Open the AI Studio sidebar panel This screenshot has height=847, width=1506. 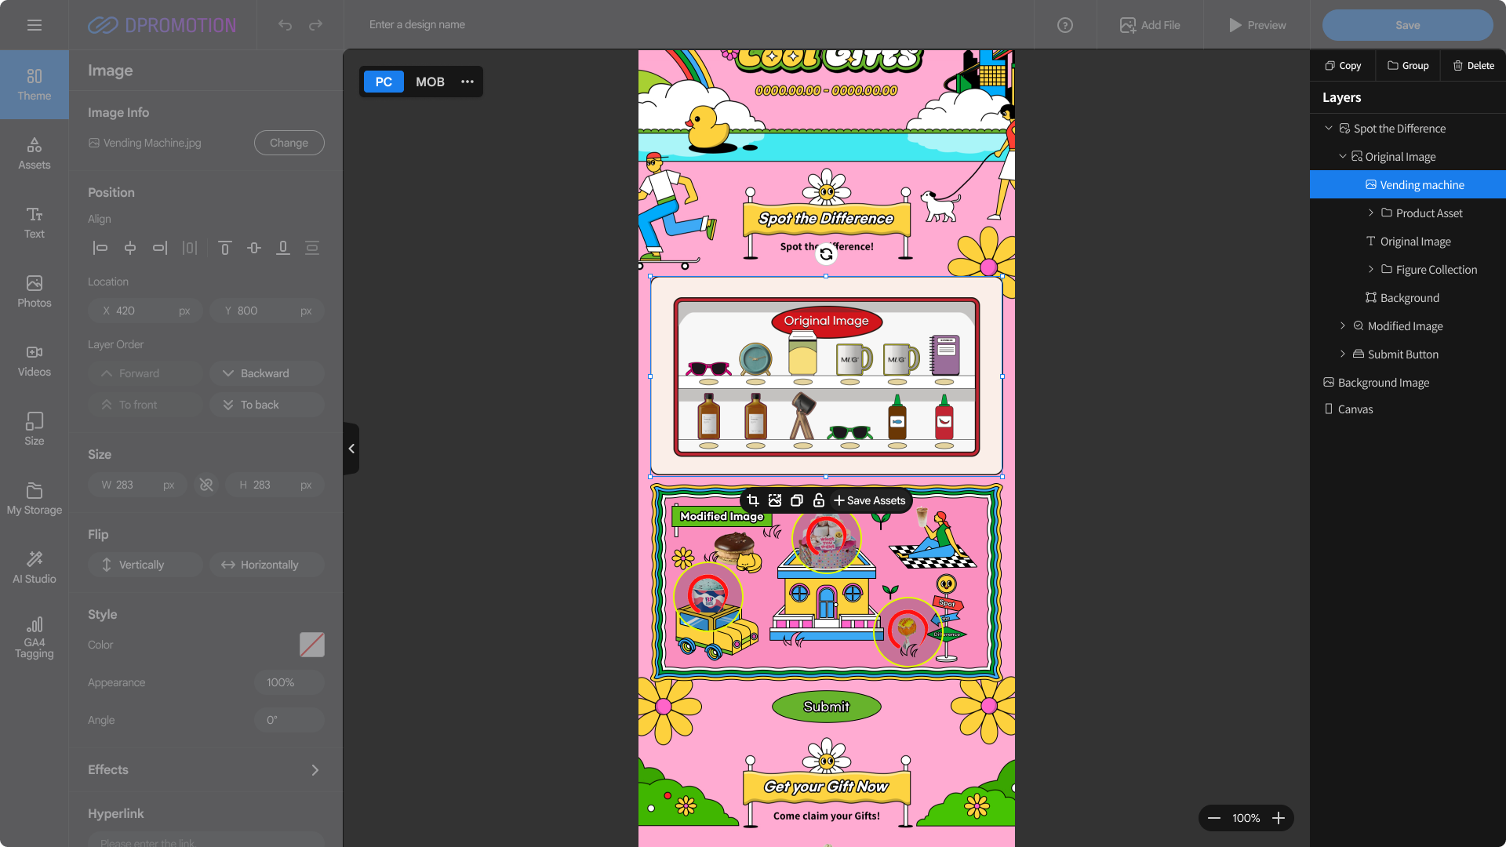pyautogui.click(x=35, y=566)
